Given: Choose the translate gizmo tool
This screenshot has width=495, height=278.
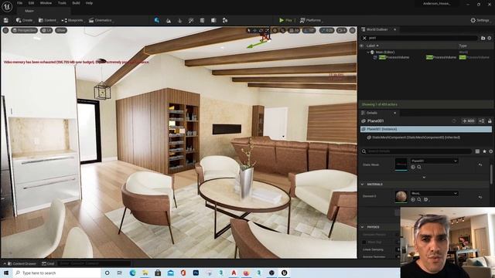Looking at the screenshot, I should 254,30.
